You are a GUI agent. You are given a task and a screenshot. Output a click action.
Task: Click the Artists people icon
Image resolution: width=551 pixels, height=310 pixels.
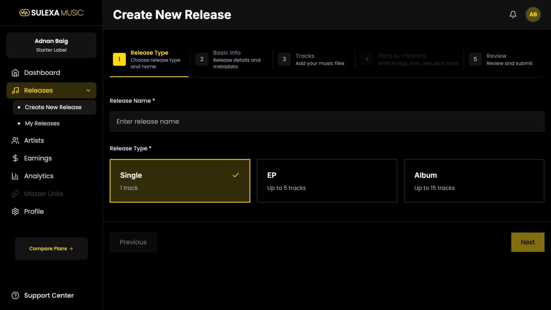pyautogui.click(x=15, y=140)
